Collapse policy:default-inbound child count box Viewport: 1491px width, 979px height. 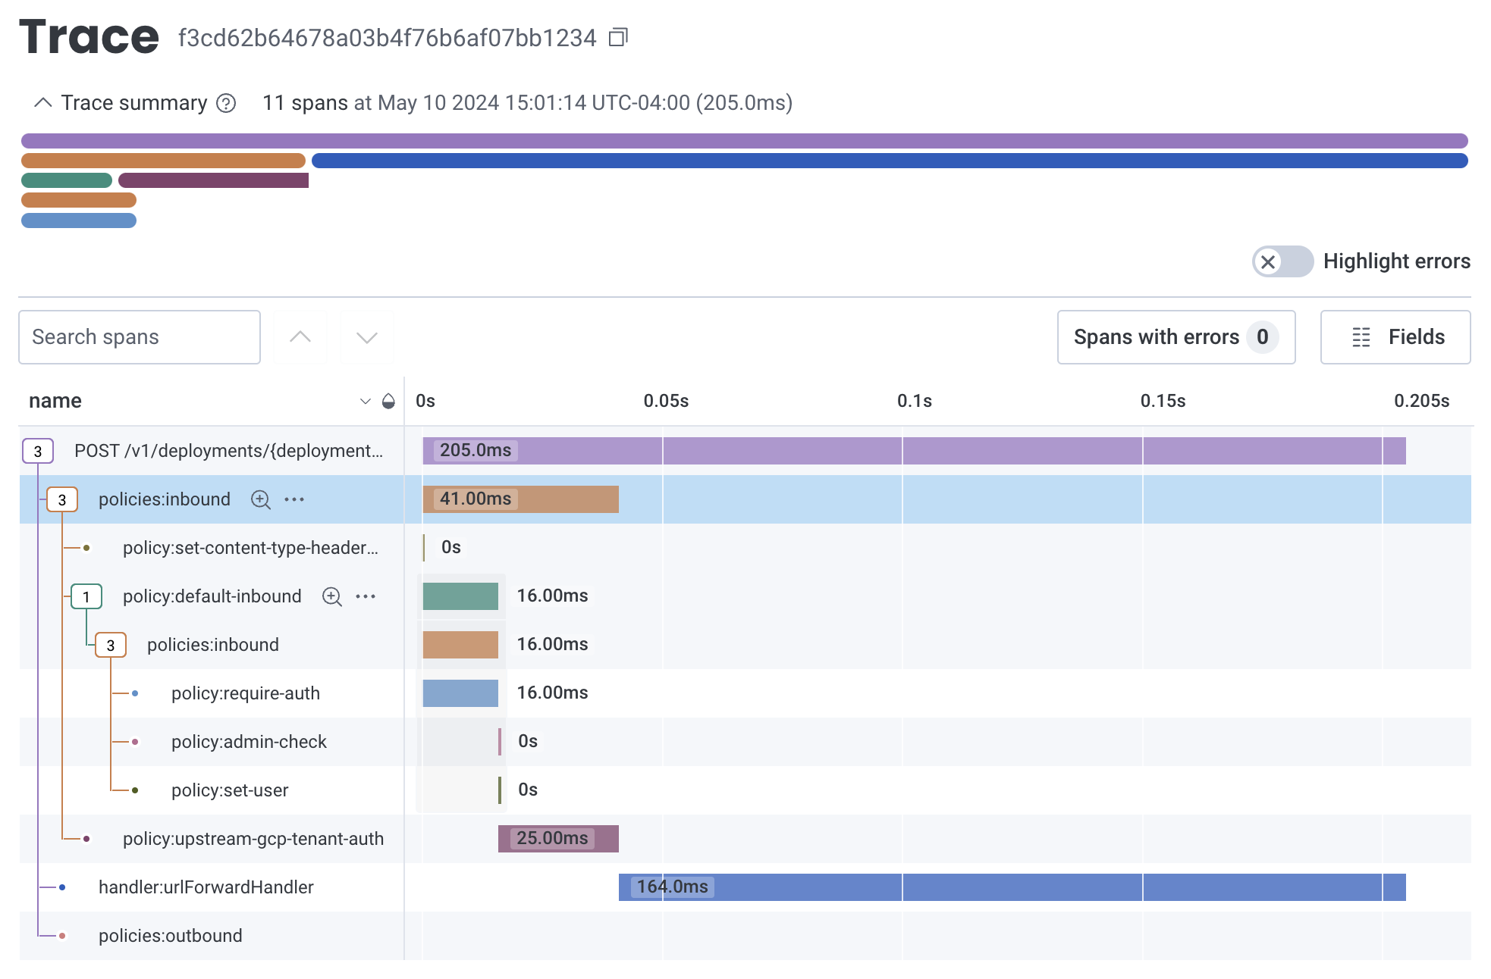[86, 596]
